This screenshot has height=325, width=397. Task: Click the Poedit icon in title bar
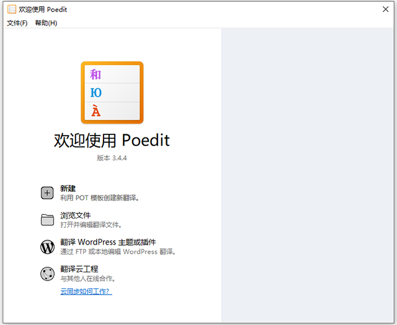click(12, 9)
